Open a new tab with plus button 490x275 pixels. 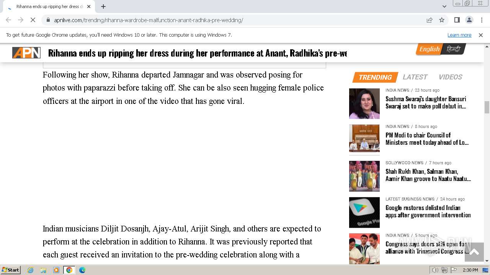pyautogui.click(x=103, y=6)
